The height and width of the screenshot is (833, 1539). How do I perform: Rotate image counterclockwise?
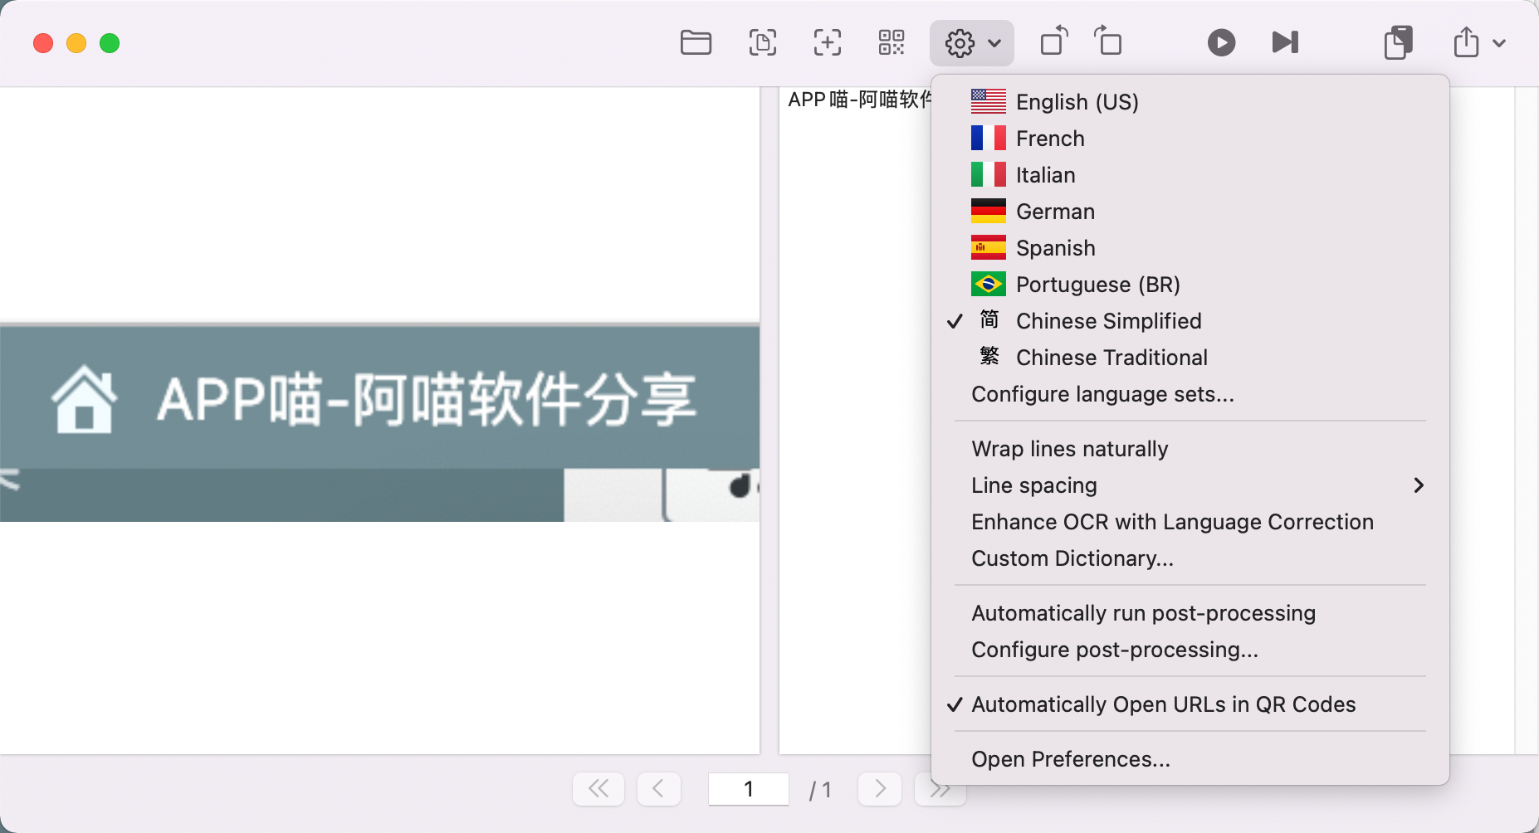pyautogui.click(x=1054, y=41)
